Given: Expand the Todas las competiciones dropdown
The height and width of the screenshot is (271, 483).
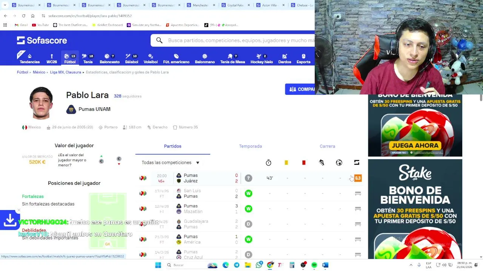Looking at the screenshot, I should (171, 163).
